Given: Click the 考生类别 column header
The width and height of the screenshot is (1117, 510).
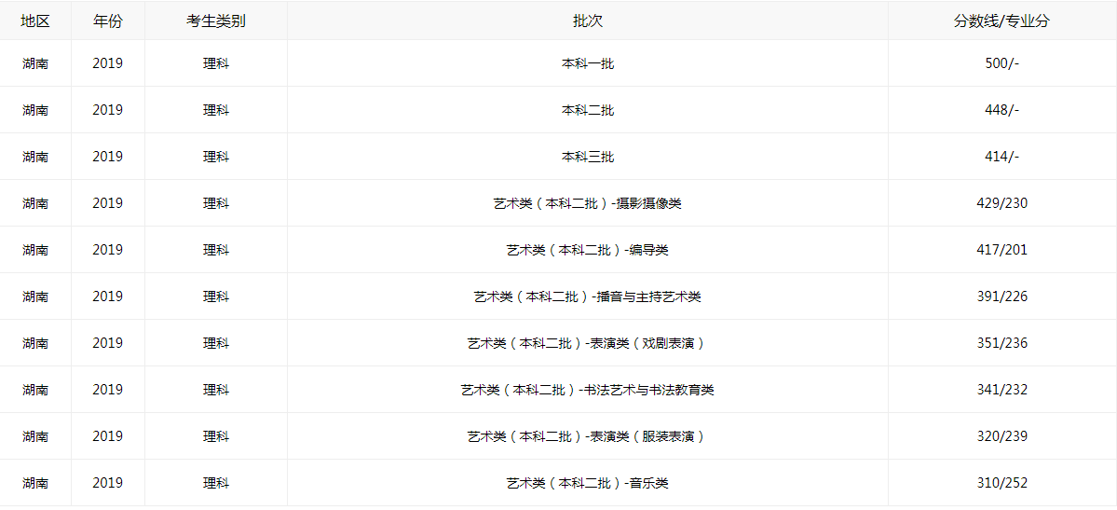Looking at the screenshot, I should 216,21.
